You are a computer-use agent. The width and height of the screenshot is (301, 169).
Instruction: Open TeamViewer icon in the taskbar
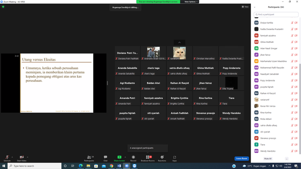(x=135, y=166)
